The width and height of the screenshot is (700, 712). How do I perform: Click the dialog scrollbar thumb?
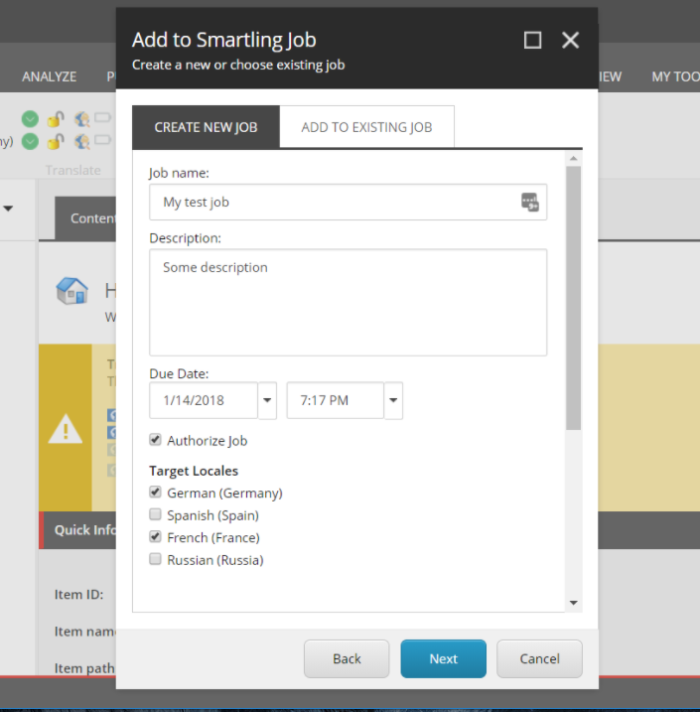[x=573, y=298]
